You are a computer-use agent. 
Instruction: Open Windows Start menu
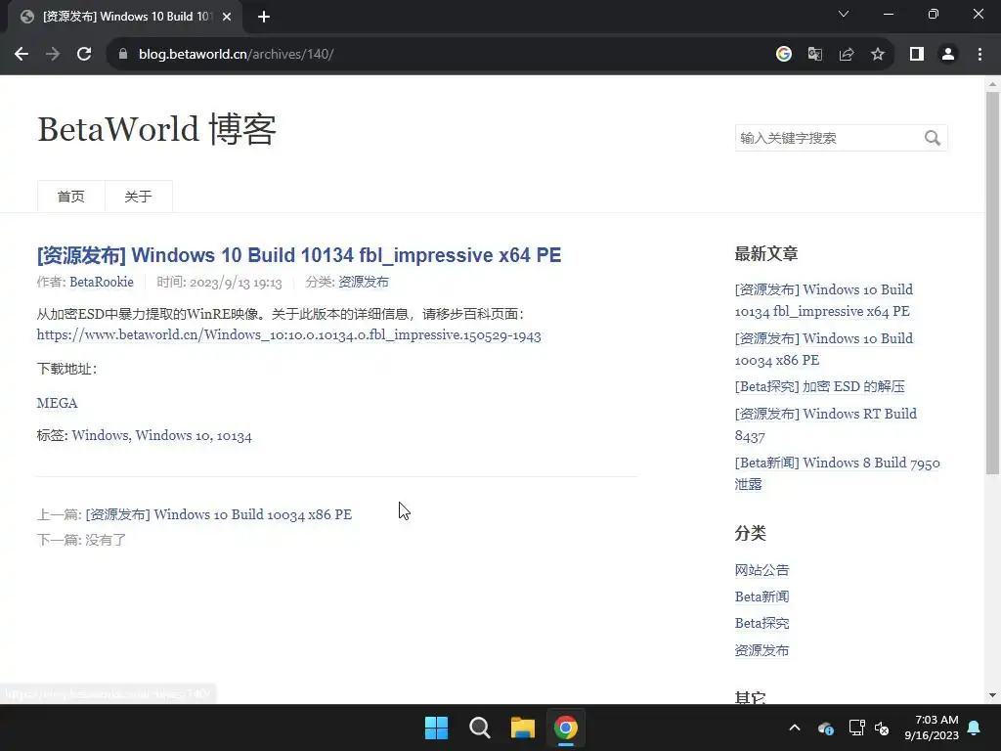pyautogui.click(x=437, y=728)
